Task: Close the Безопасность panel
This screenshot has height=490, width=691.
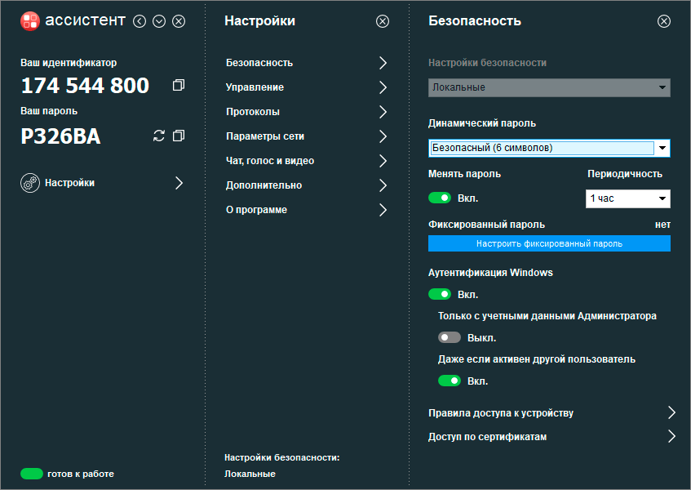Action: coord(664,21)
